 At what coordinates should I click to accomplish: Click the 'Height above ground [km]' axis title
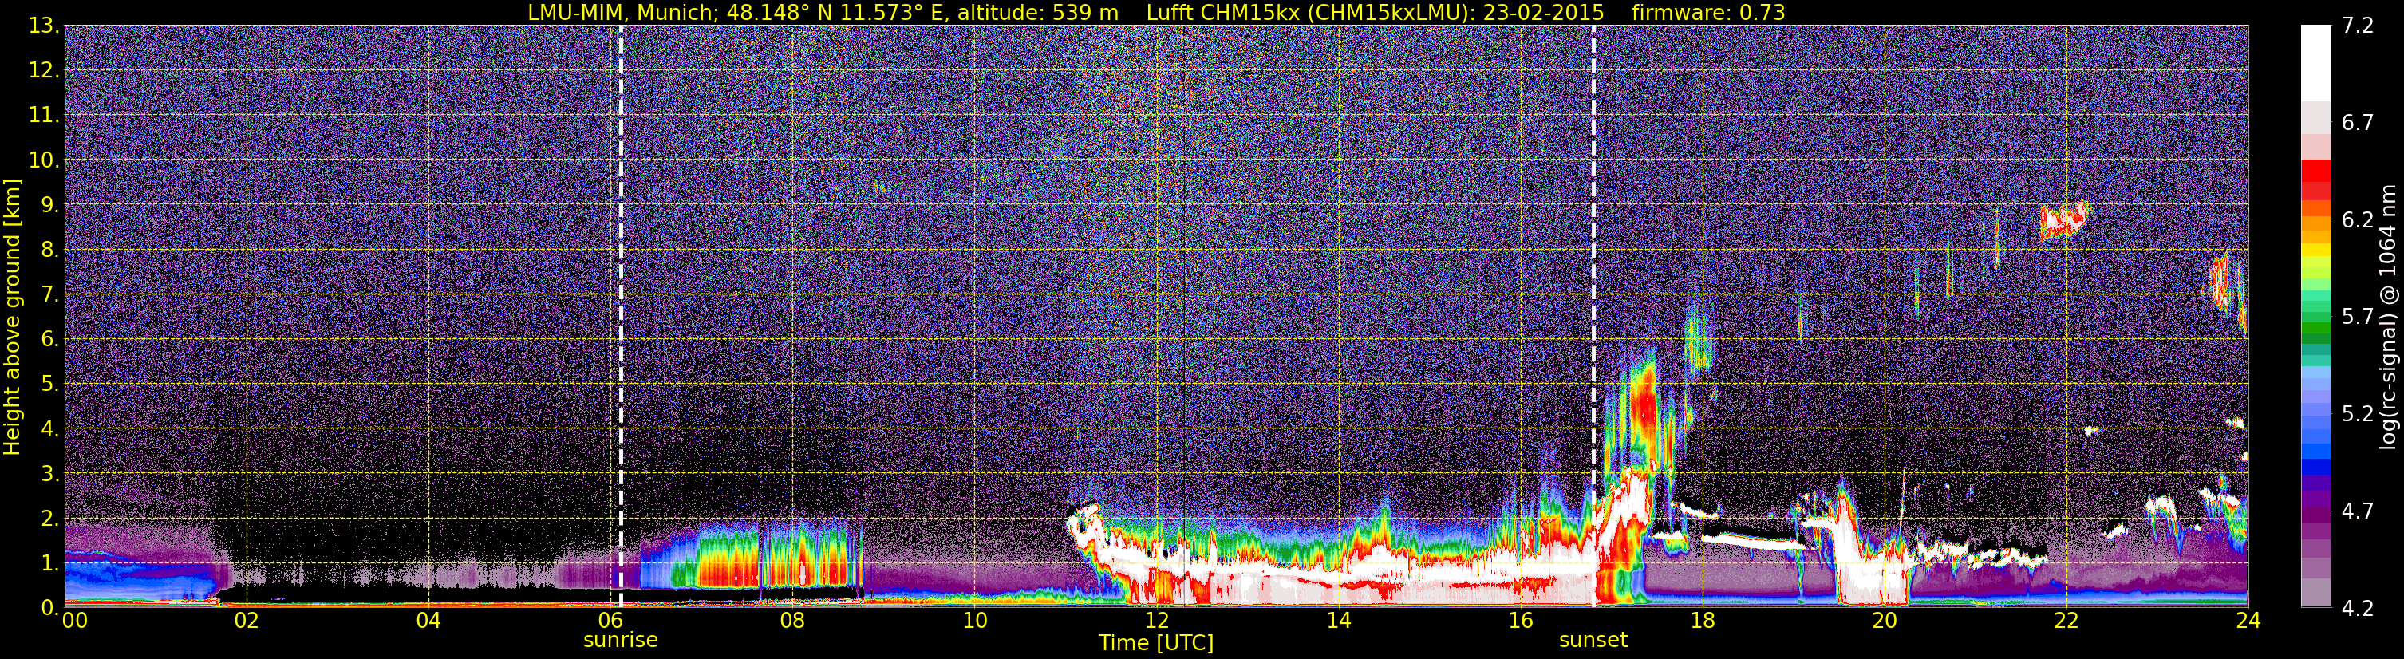12,317
